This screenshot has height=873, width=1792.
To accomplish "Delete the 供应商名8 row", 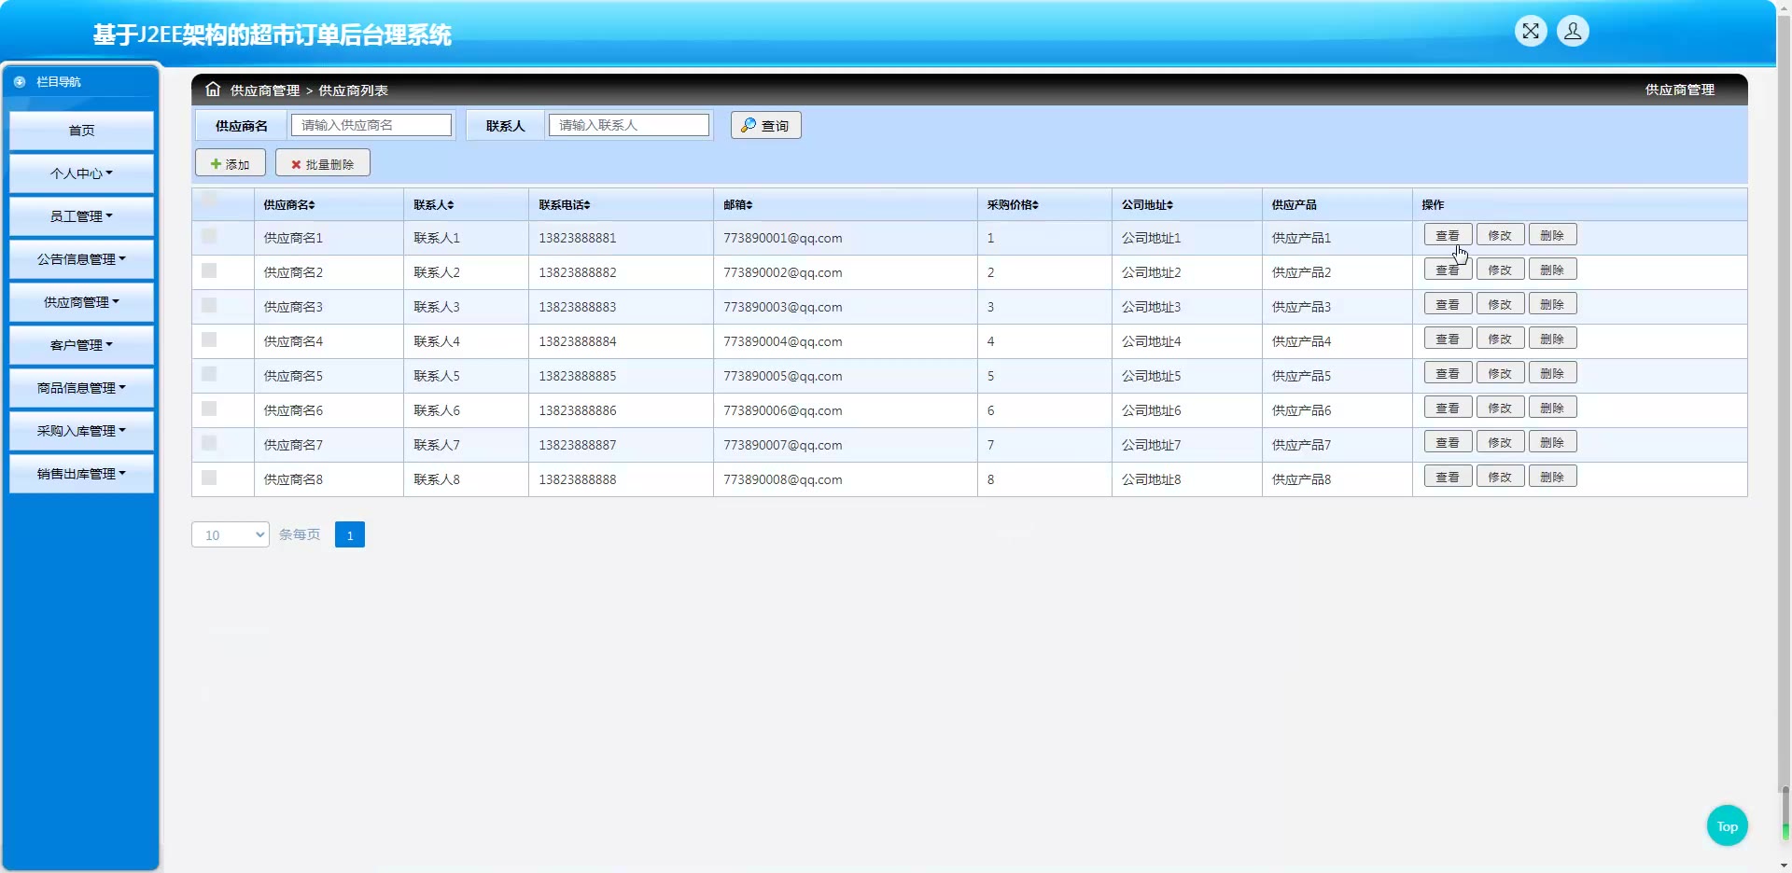I will point(1552,477).
